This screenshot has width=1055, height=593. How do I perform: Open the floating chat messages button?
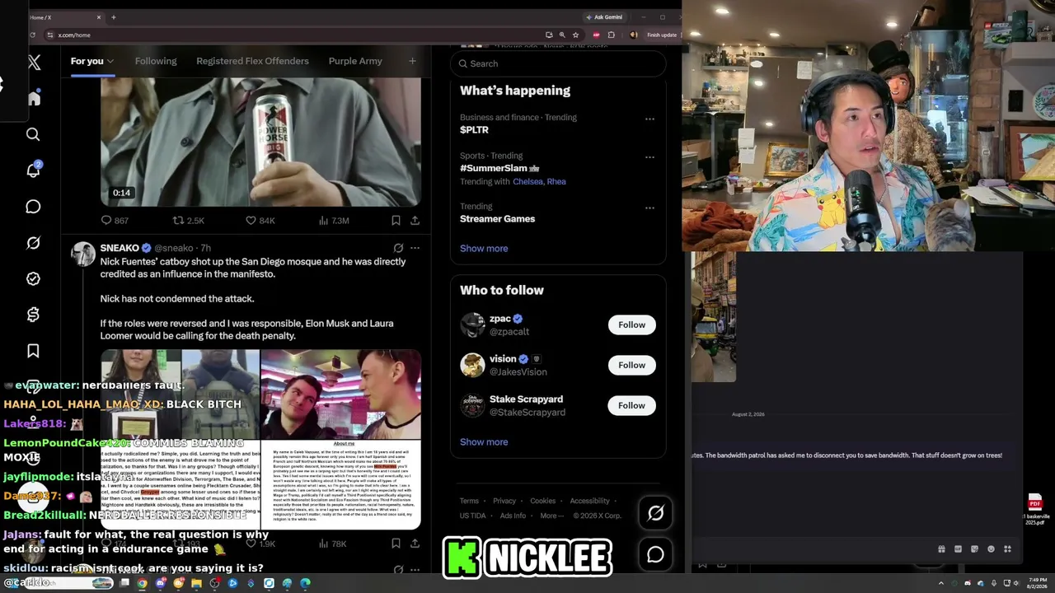pos(655,555)
